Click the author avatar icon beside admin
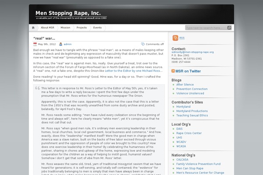Screen dimensions: 263x175 [61, 44]
